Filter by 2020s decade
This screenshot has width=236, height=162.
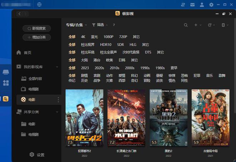tap(99, 68)
